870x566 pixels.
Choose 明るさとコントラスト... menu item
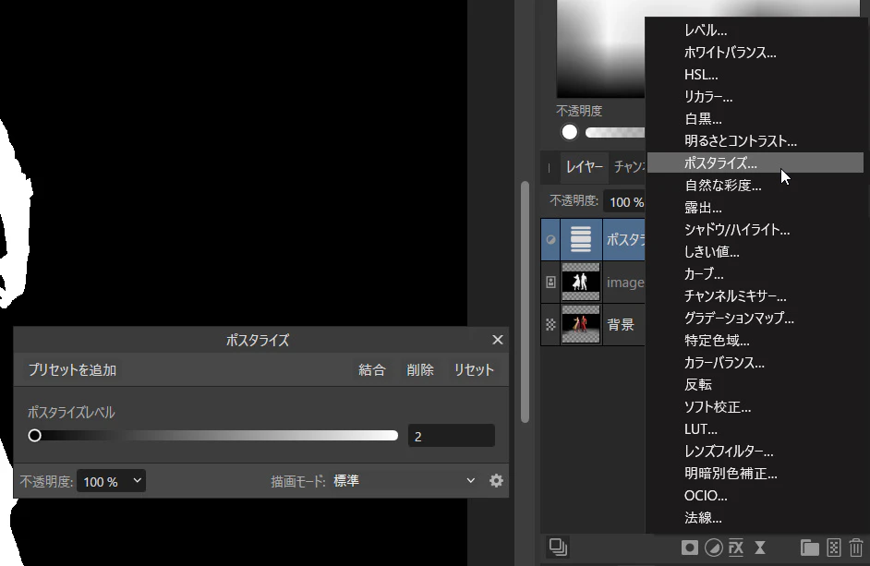755,141
